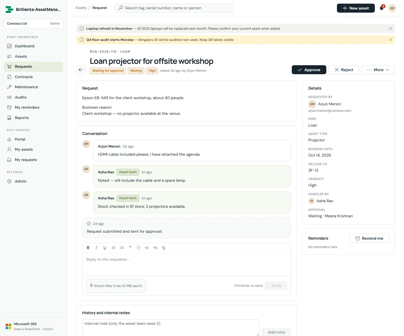404x336 pixels.
Task: Apply H2 heading style in reply
Action: 147,248
